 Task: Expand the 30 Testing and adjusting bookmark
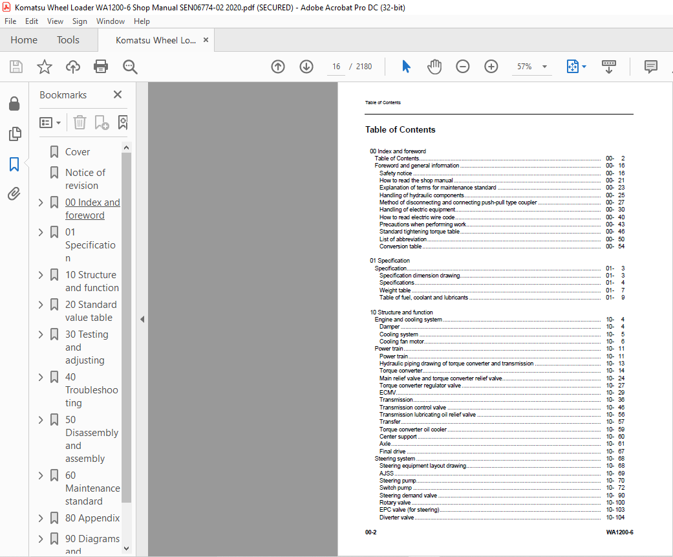pos(41,334)
